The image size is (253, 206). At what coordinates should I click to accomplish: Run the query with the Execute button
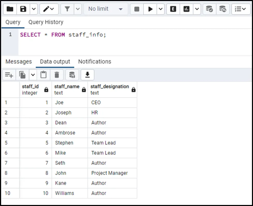pyautogui.click(x=150, y=9)
